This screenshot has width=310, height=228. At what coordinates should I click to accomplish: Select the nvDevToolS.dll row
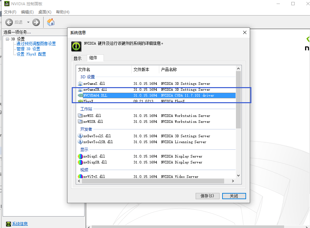pyautogui.click(x=156, y=136)
